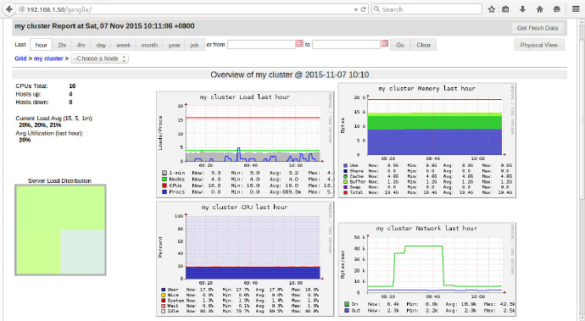Click the Clear button
The image size is (585, 321).
pos(423,45)
